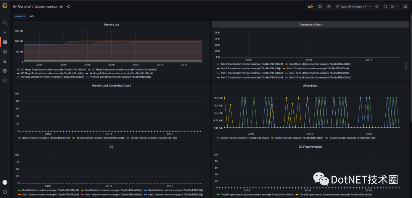Screen dimensions: 412x198
Task: Open Monitor Lock Contention Count panel menu
Action: click(x=111, y=86)
